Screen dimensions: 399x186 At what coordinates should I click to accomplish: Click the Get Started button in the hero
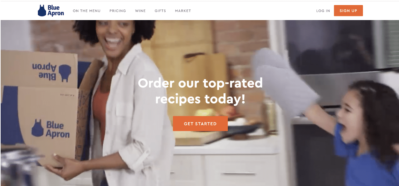(200, 124)
